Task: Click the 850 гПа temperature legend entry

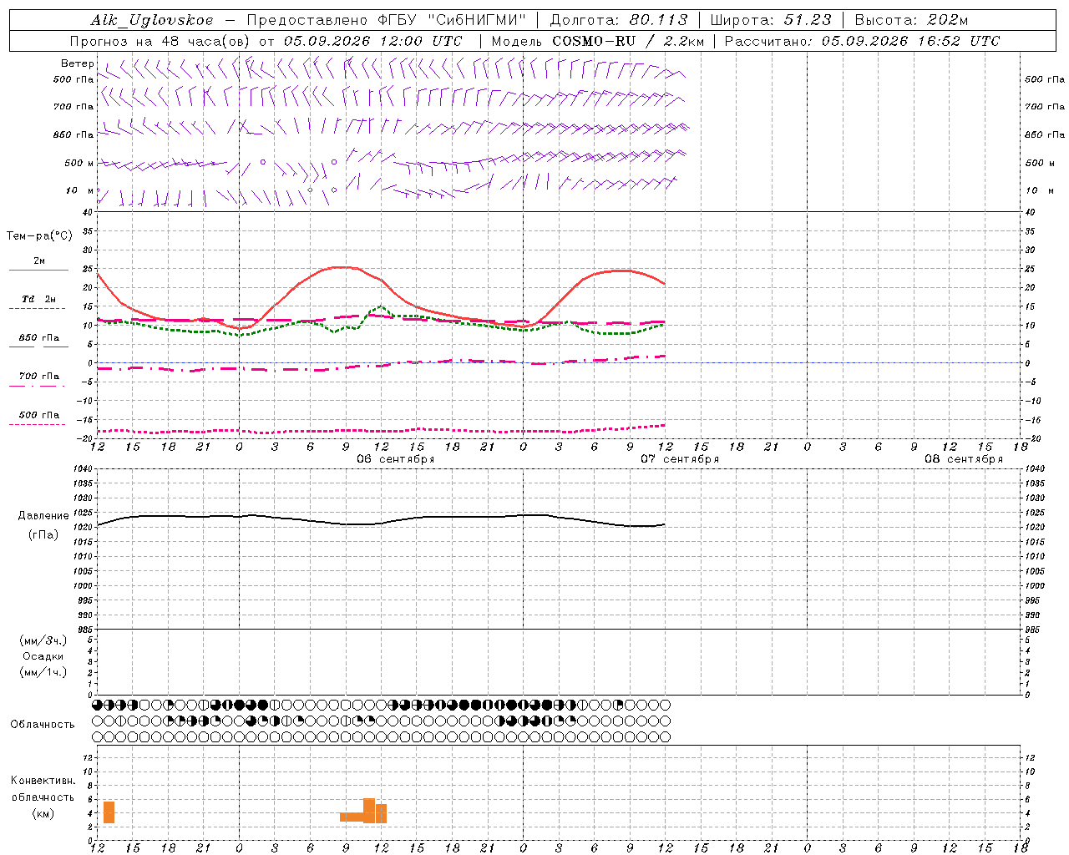Action: tap(38, 338)
